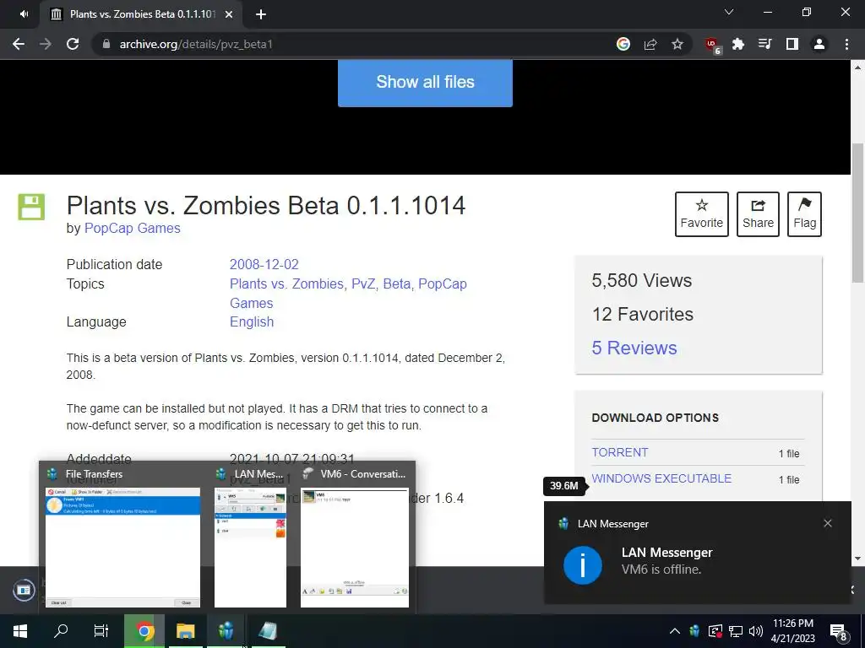Jump to the 5 Reviews section
This screenshot has height=648, width=865.
tap(634, 348)
